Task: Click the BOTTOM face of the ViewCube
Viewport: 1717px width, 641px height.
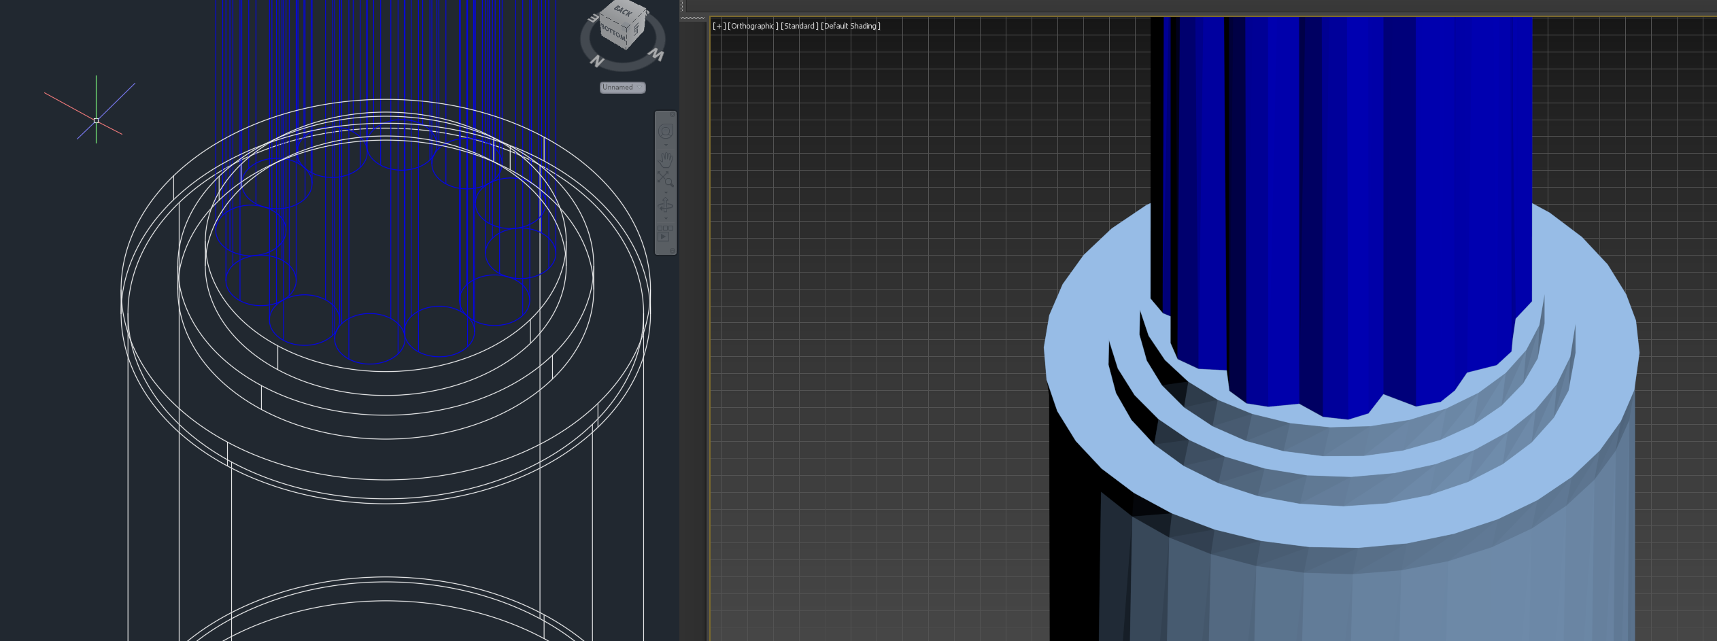Action: pyautogui.click(x=612, y=31)
